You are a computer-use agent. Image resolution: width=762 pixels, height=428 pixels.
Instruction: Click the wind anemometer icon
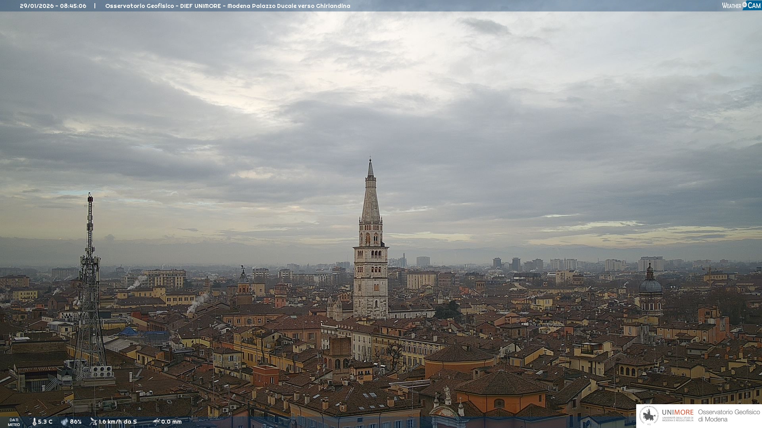pyautogui.click(x=93, y=422)
